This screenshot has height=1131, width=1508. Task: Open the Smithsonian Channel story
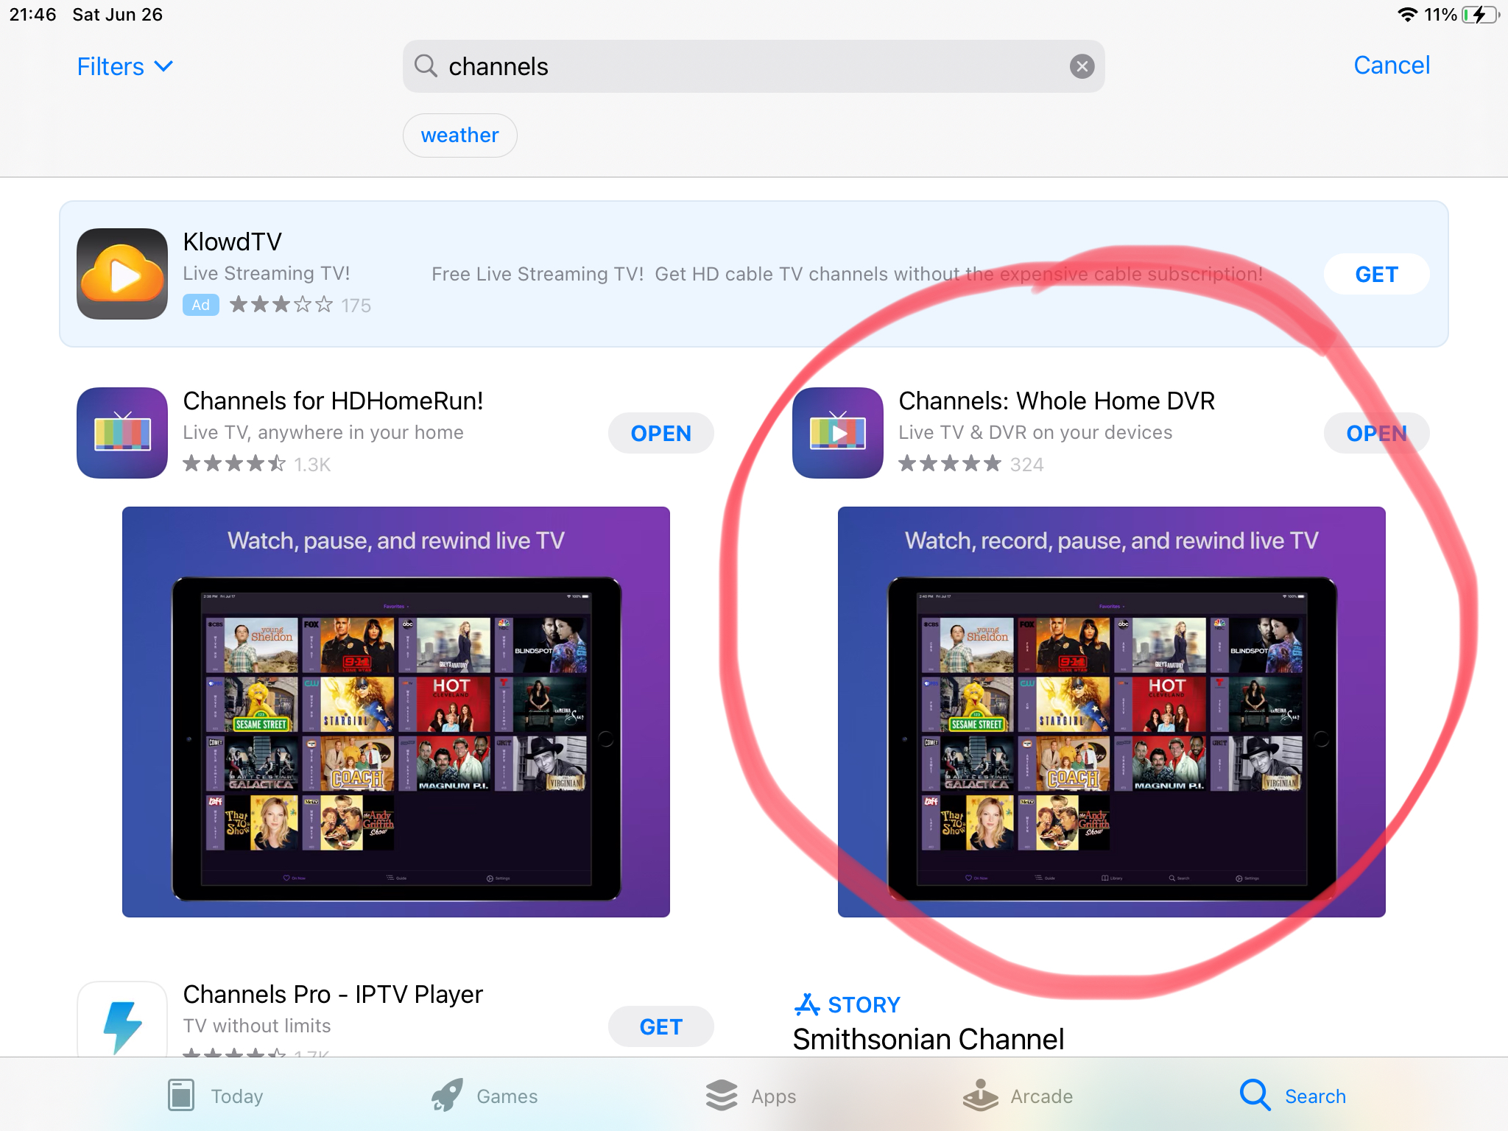tap(928, 1039)
